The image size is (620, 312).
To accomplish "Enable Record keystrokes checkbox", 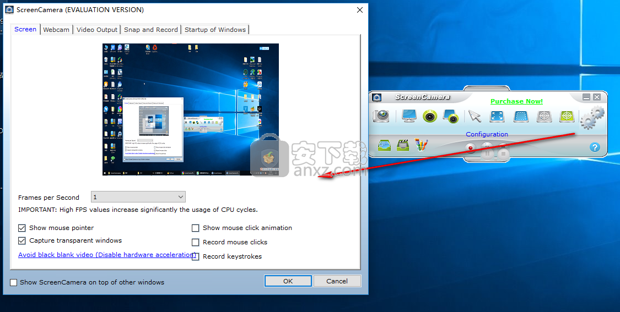I will pyautogui.click(x=195, y=257).
